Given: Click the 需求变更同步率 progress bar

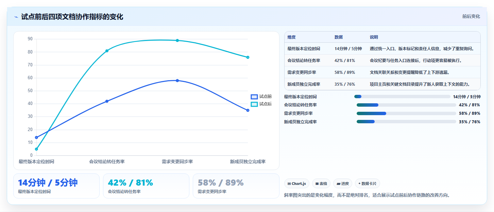Looking at the screenshot, I should coord(406,113).
